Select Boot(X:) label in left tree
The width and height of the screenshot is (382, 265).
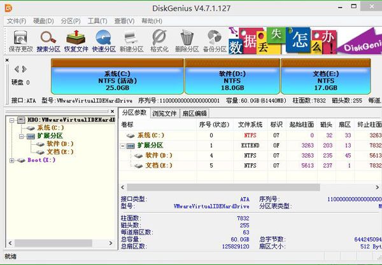click(x=41, y=160)
